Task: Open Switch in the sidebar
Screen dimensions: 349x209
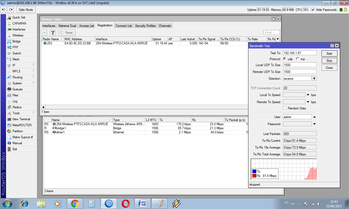Action: pos(17,53)
